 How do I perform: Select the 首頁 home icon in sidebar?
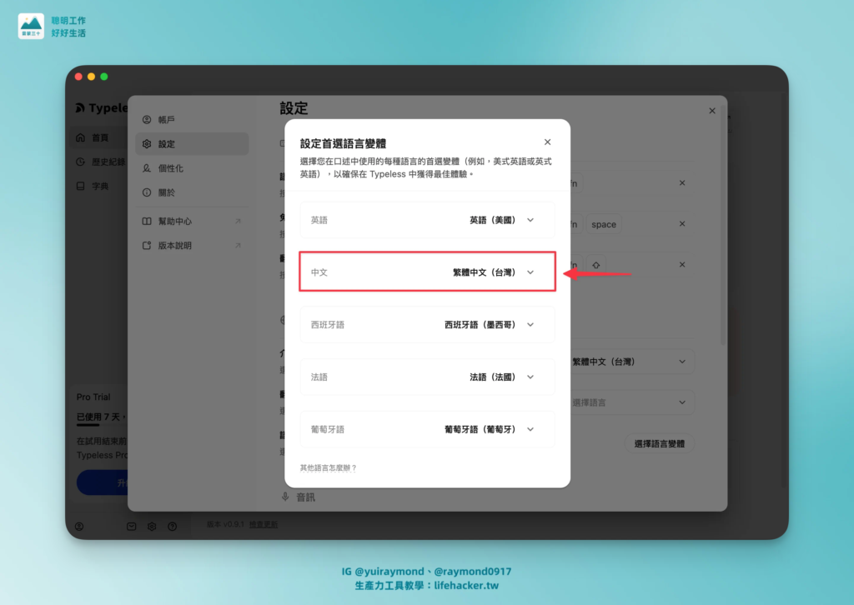coord(81,137)
